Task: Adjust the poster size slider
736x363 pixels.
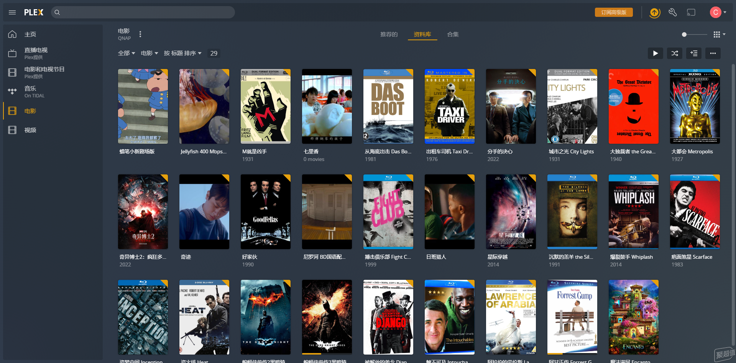Action: (694, 34)
